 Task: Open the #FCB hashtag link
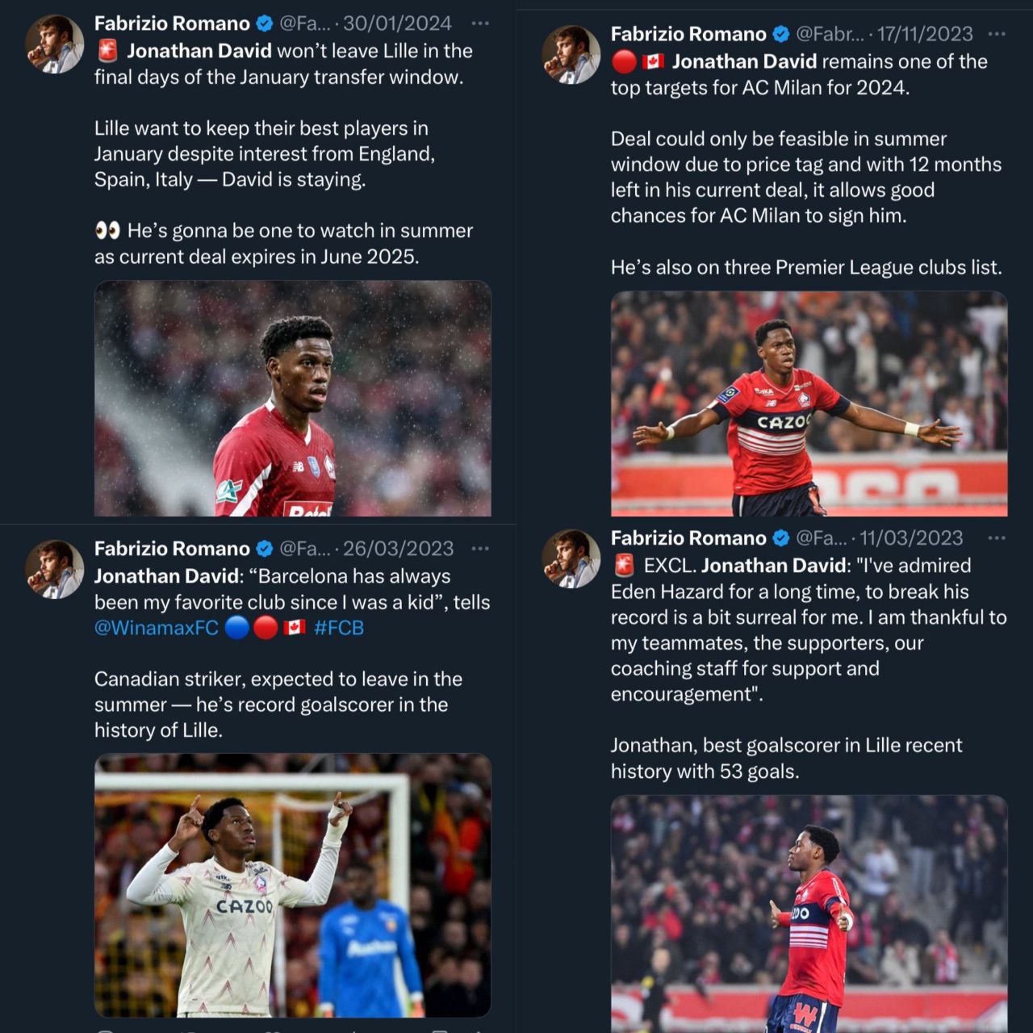(x=339, y=627)
